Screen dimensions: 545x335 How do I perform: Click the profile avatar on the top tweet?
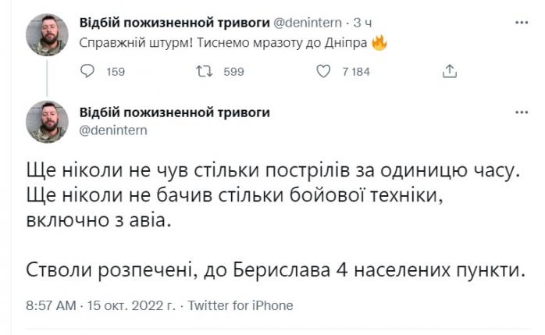click(48, 34)
